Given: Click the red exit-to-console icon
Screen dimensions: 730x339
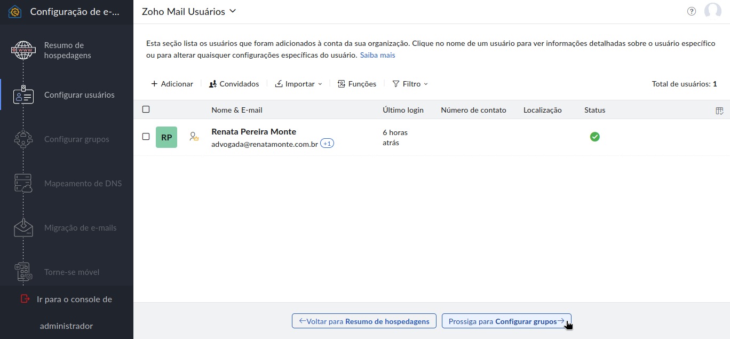Looking at the screenshot, I should [x=25, y=299].
